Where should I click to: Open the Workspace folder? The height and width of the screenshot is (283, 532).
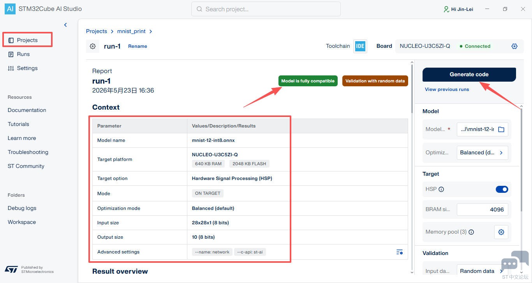click(22, 222)
